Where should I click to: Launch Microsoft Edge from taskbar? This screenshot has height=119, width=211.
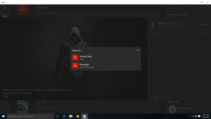(x=64, y=116)
